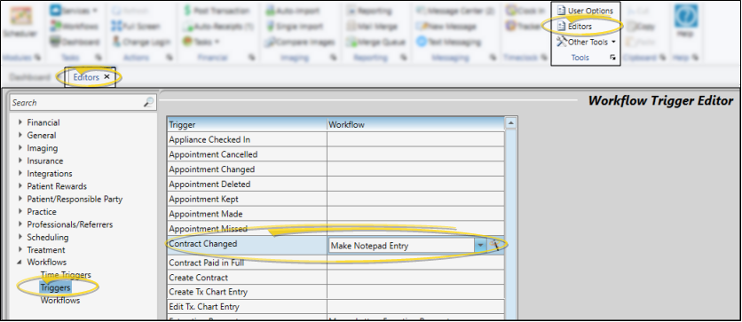Screen dimensions: 742x322
Task: Click Post Transaction in the ribbon
Action: (x=217, y=11)
